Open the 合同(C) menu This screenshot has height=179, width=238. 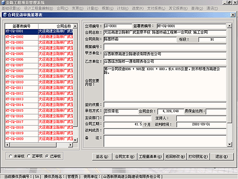pyautogui.click(x=62, y=8)
